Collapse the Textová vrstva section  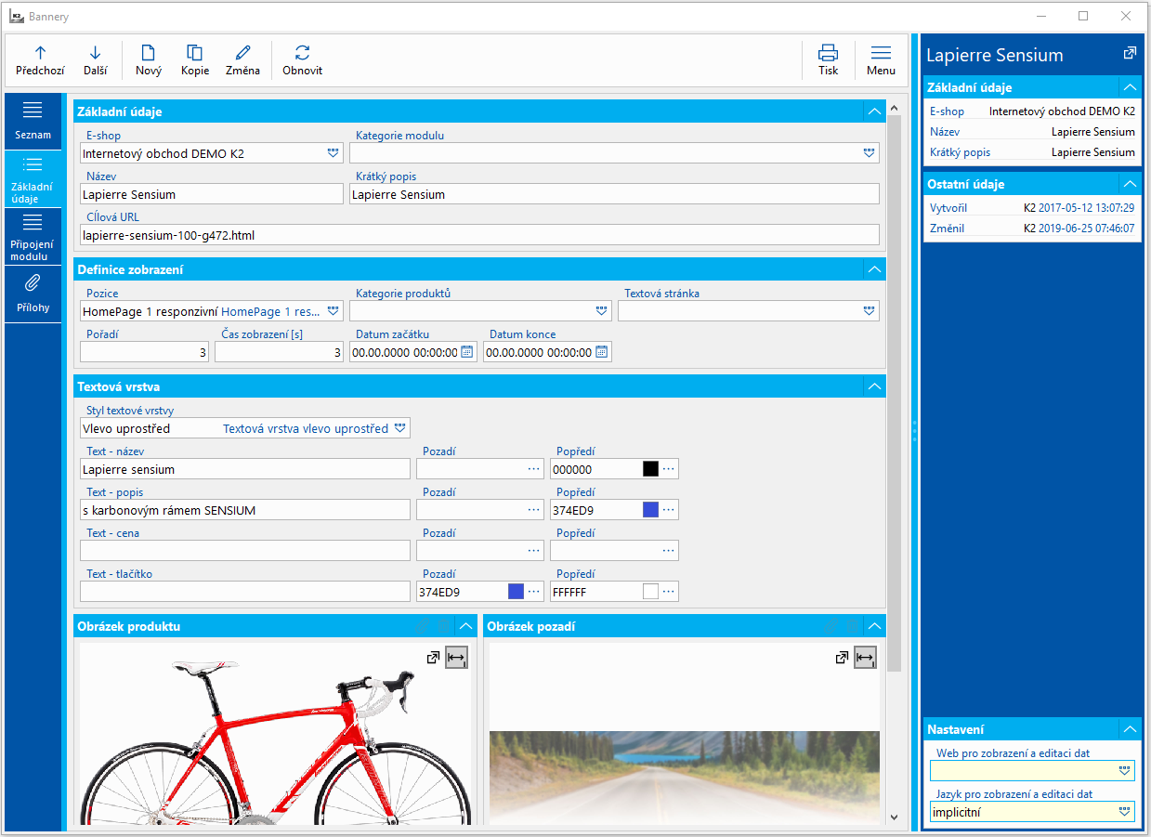tap(873, 386)
